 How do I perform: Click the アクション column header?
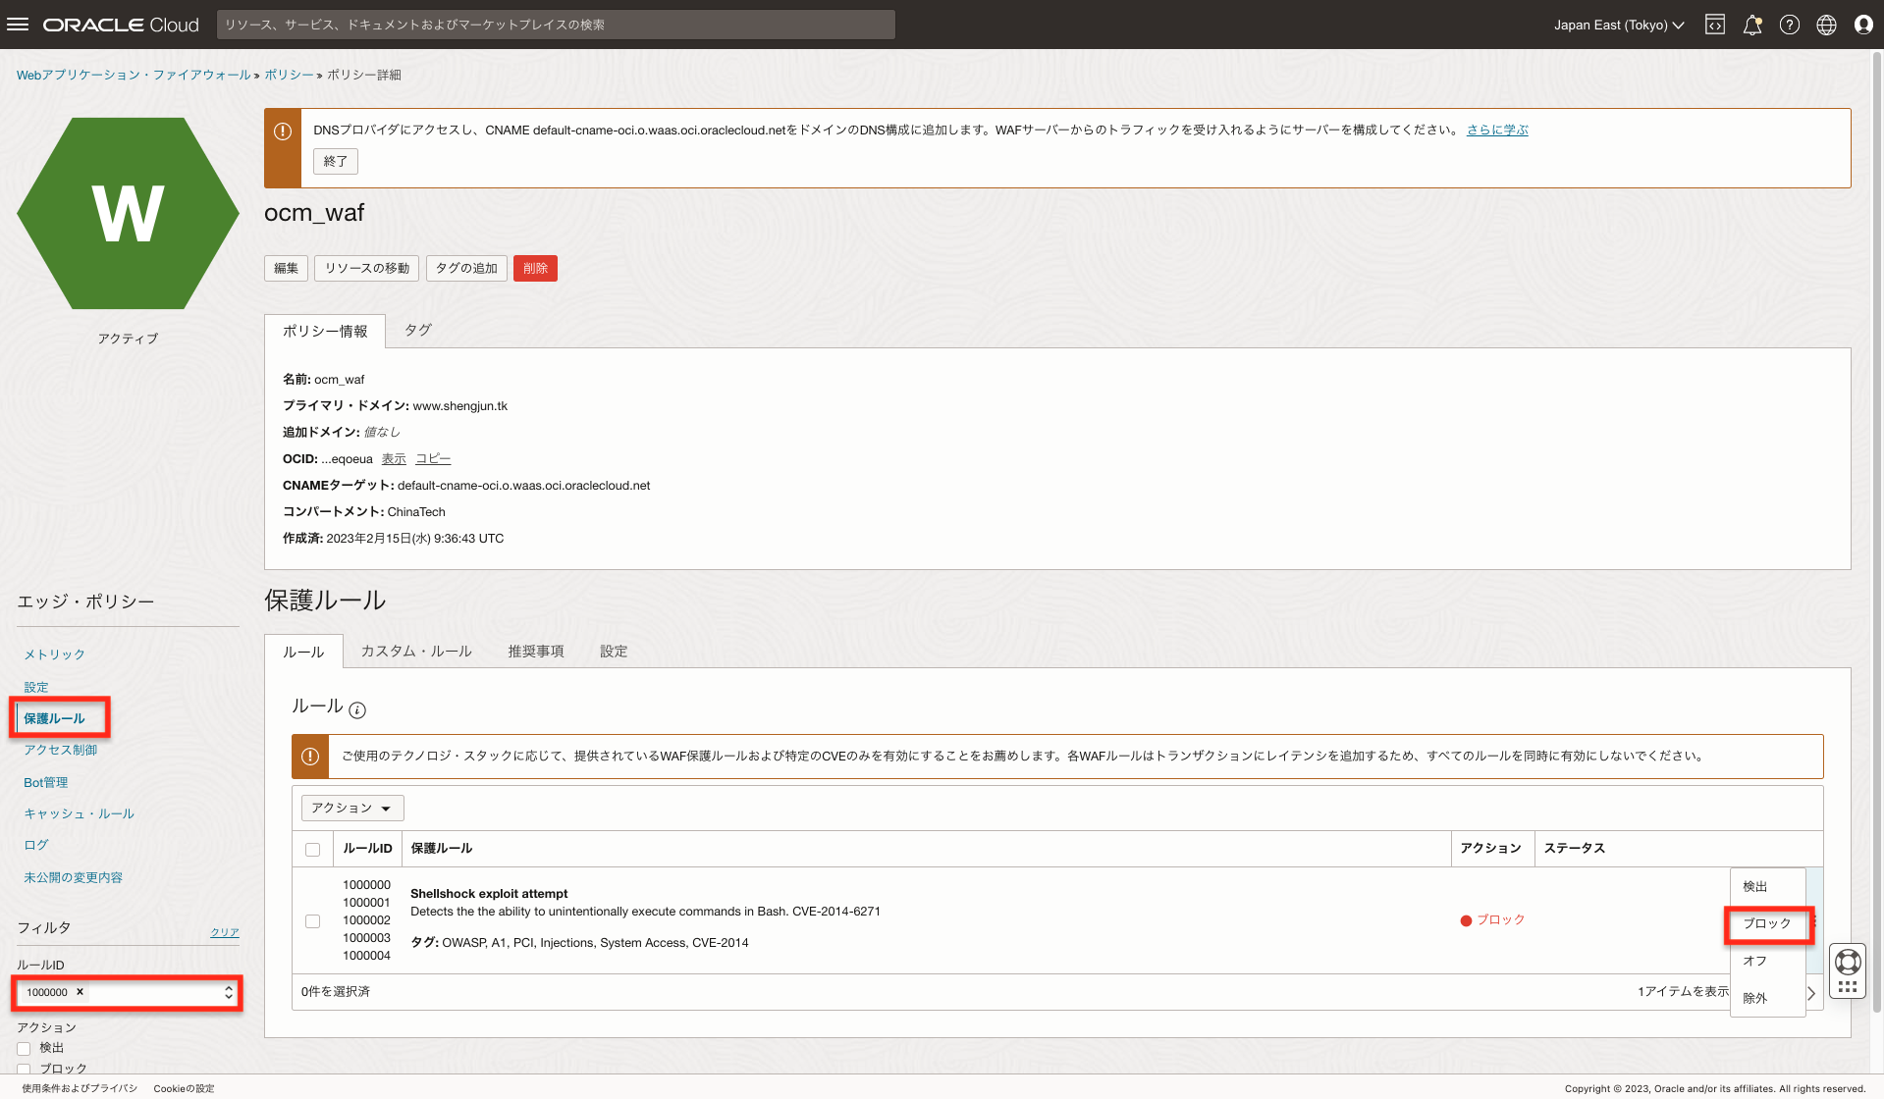click(1490, 849)
